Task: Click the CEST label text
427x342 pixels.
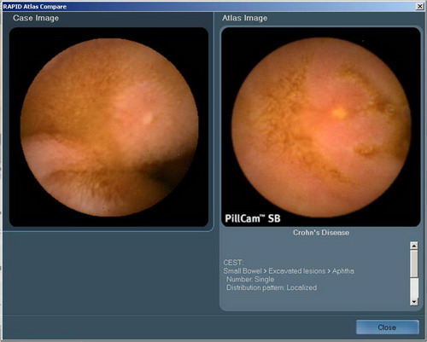Action: [x=233, y=263]
